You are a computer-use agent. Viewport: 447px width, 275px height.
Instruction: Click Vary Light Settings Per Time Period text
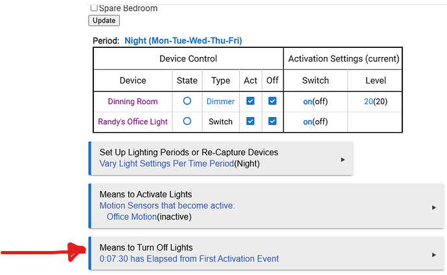click(x=166, y=164)
